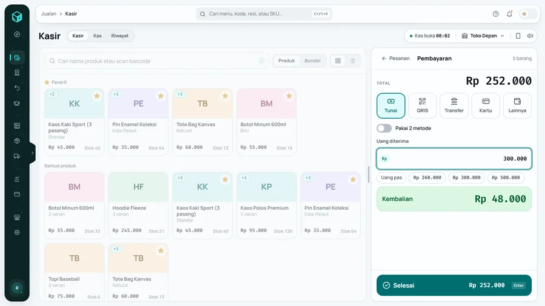Open the notifications bell
The width and height of the screenshot is (545, 306).
coord(509,14)
